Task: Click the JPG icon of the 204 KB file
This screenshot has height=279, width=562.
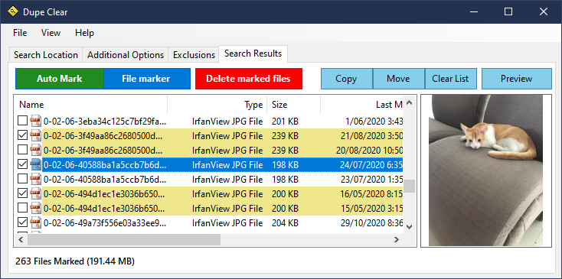Action: coord(36,223)
